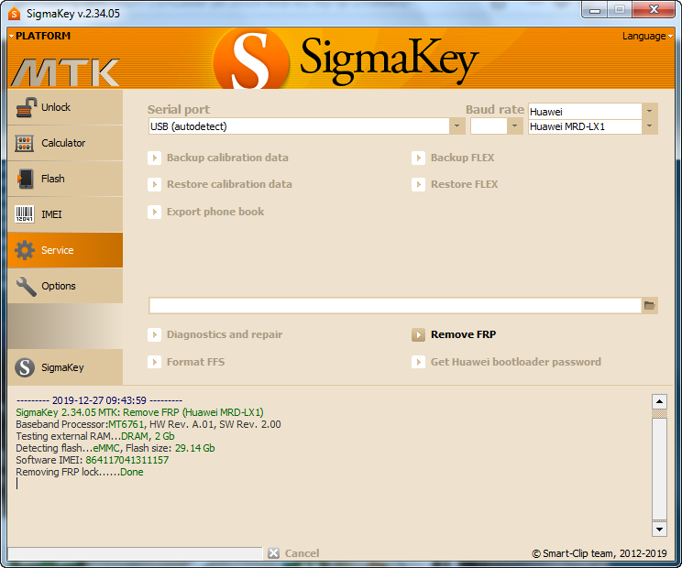Click Restore FLEX label

pyautogui.click(x=464, y=185)
